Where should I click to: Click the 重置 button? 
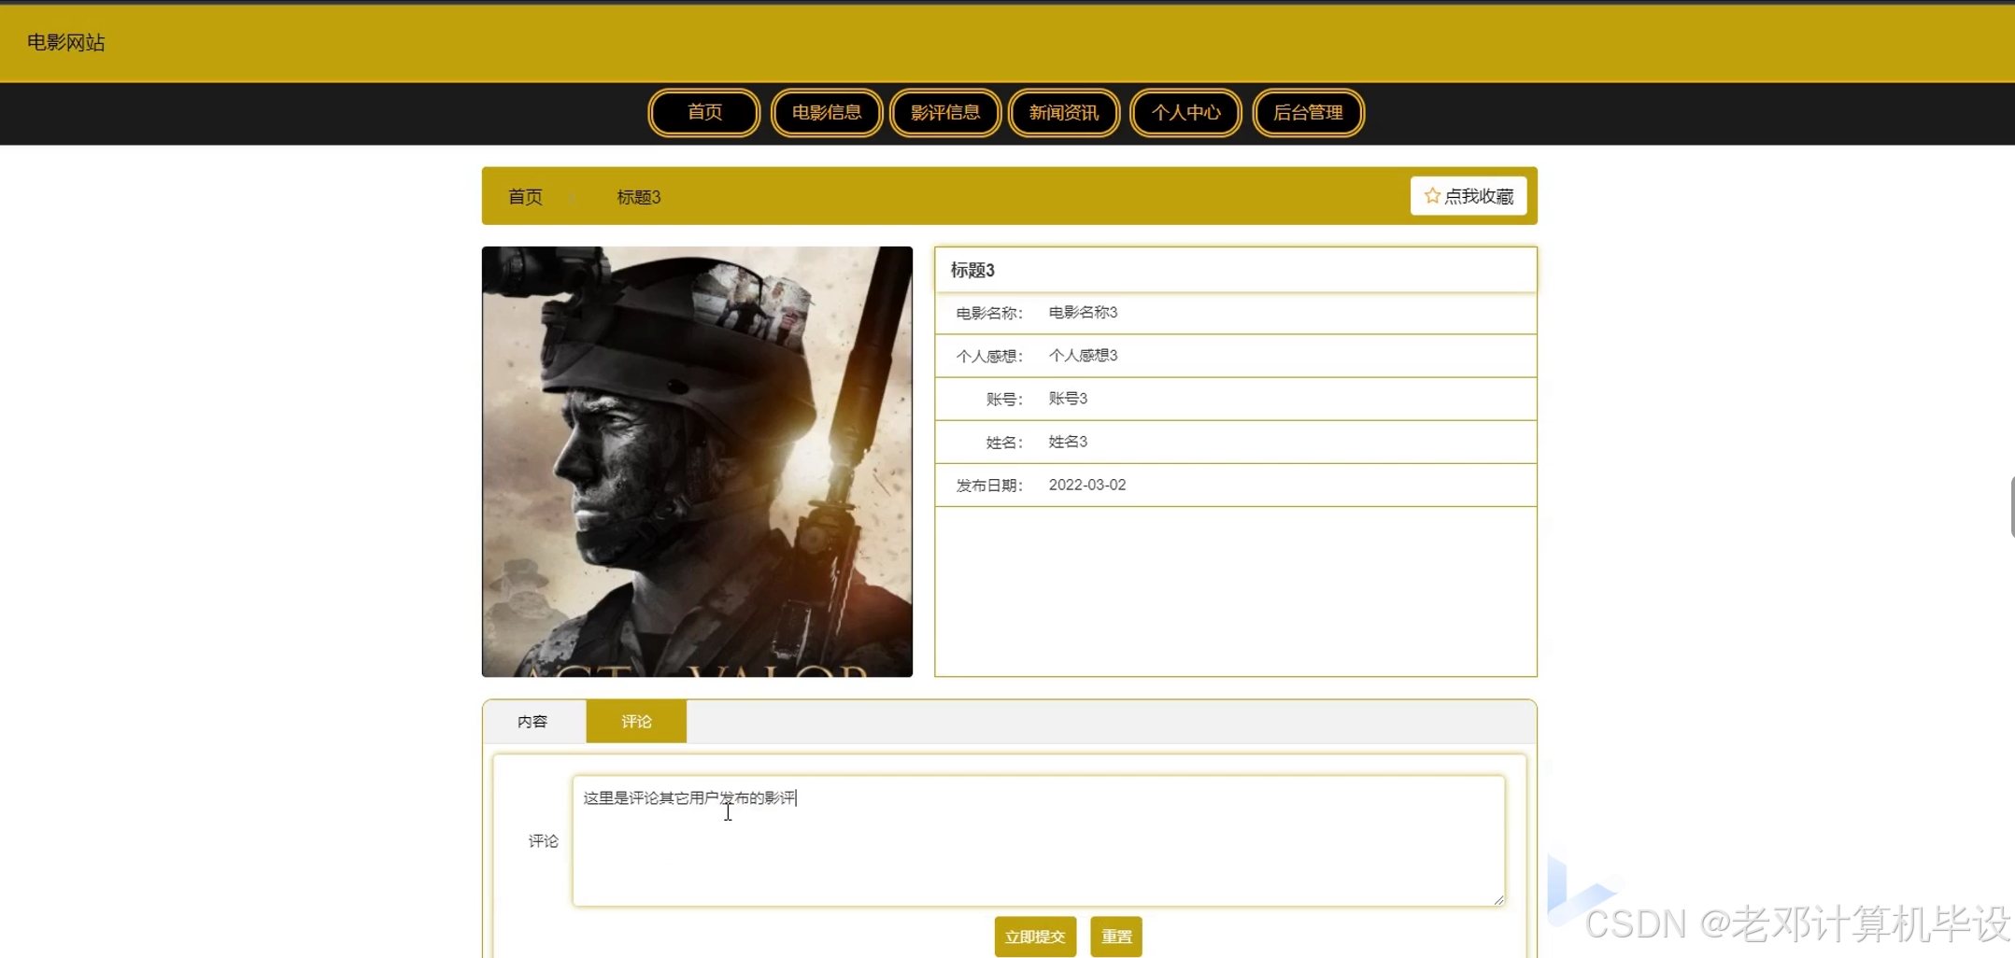[1116, 937]
